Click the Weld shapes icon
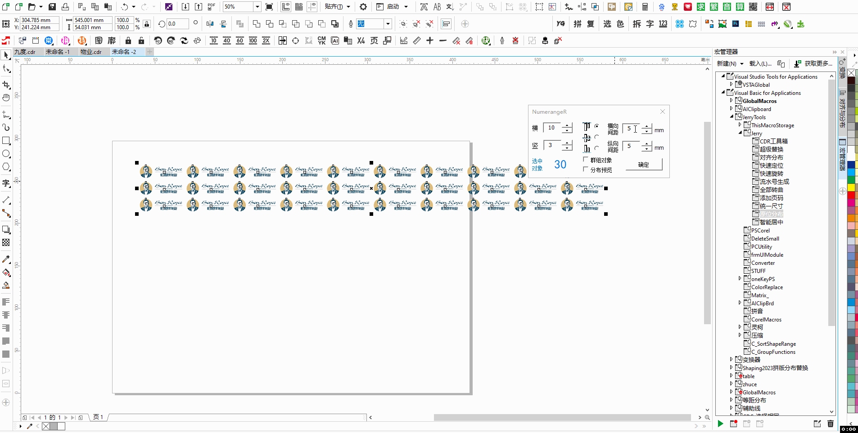The image size is (858, 433). click(x=257, y=24)
